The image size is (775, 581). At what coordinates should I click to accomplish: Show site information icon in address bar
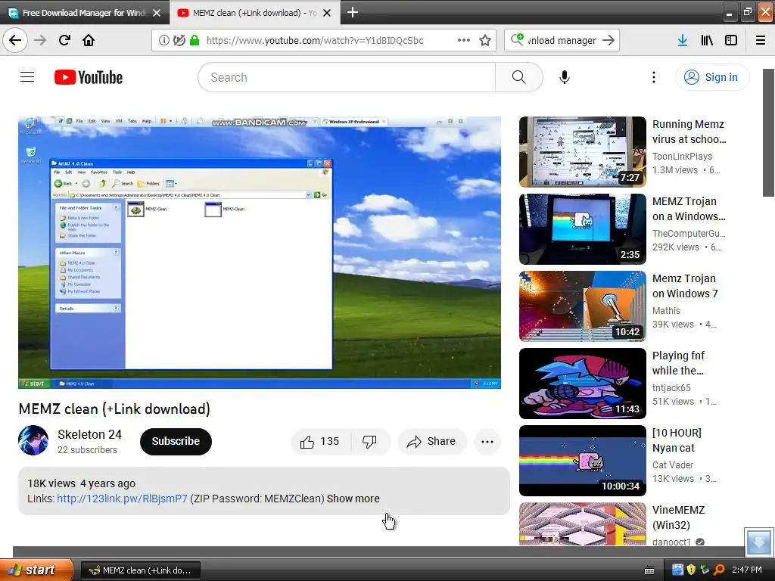pyautogui.click(x=163, y=40)
